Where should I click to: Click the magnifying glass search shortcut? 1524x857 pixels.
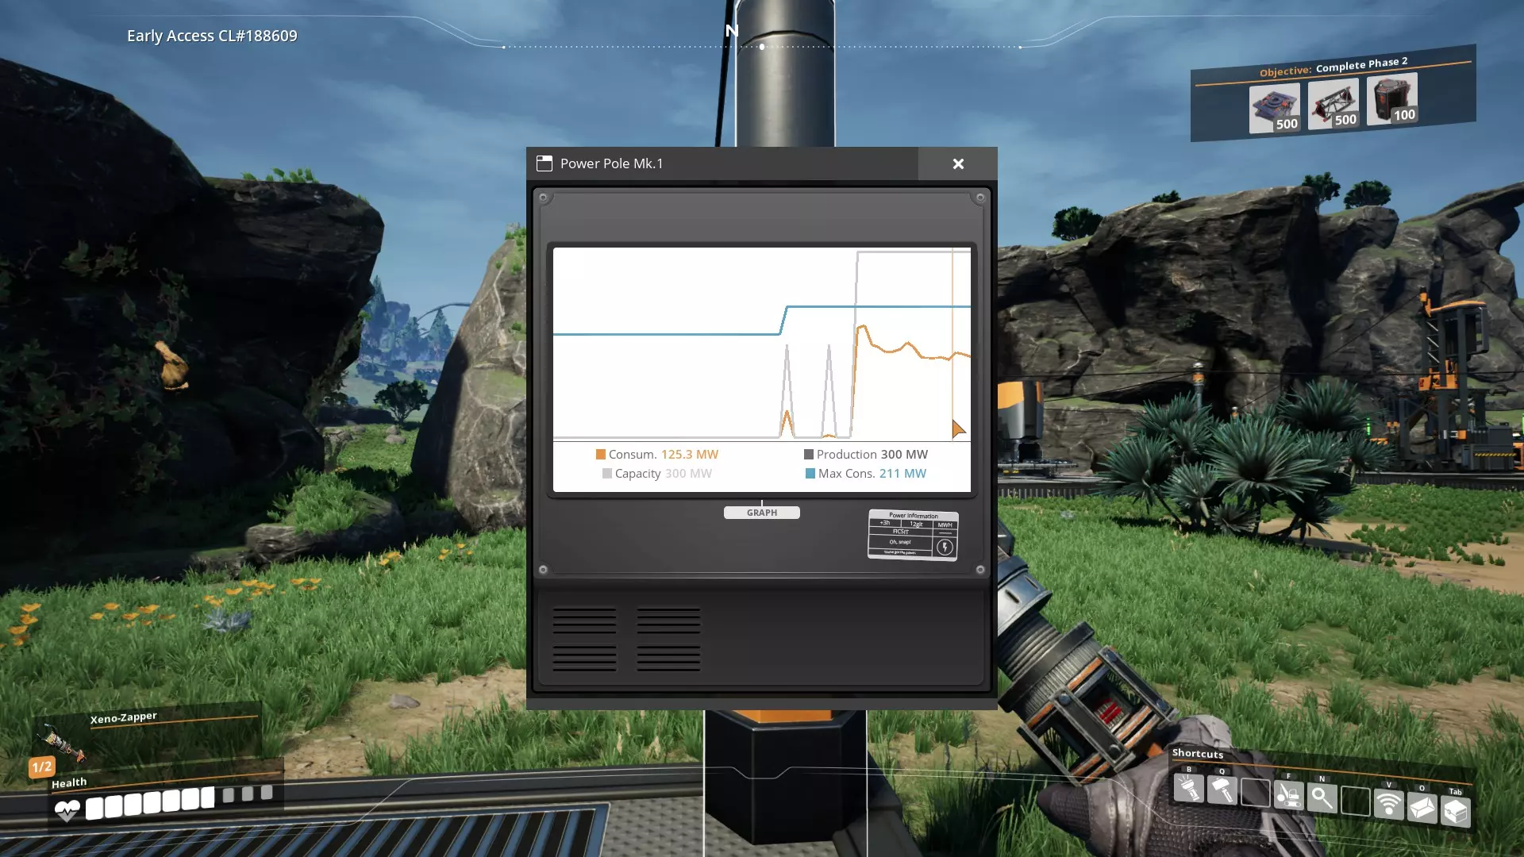point(1322,797)
